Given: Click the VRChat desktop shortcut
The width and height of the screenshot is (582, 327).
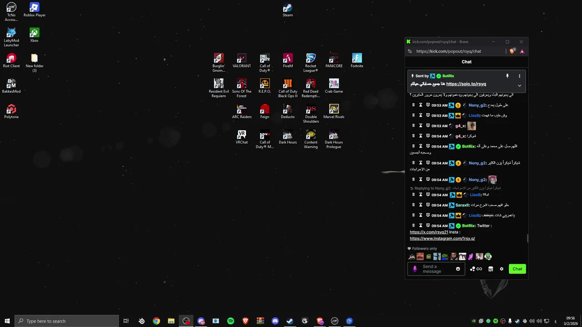Looking at the screenshot, I should click(x=242, y=137).
